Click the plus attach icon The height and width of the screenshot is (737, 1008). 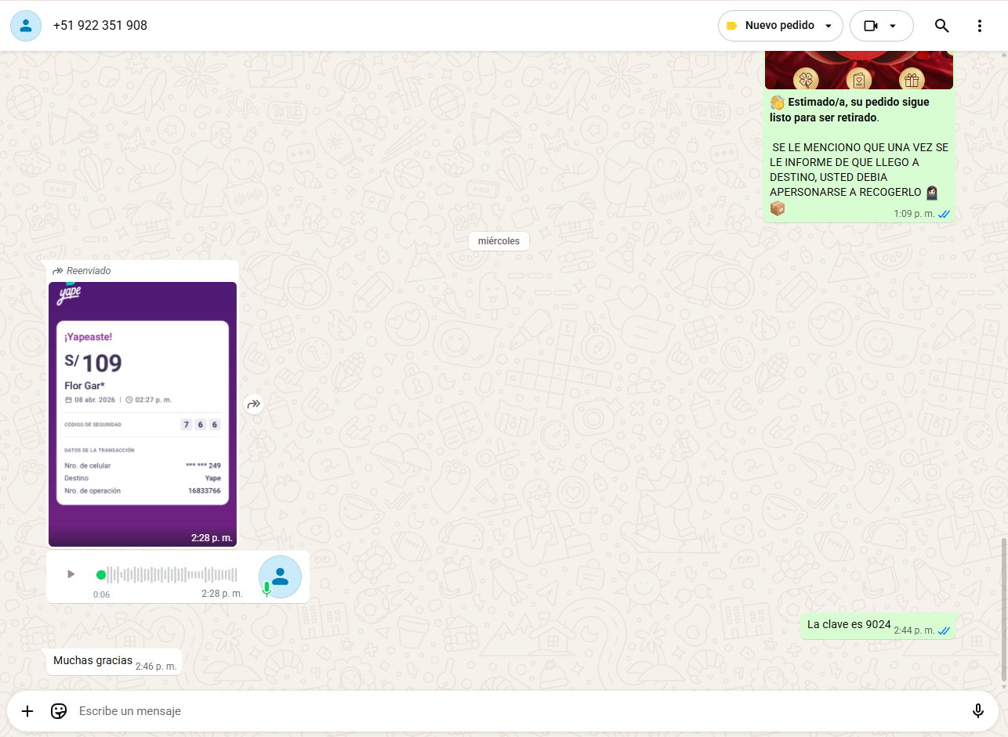point(27,711)
